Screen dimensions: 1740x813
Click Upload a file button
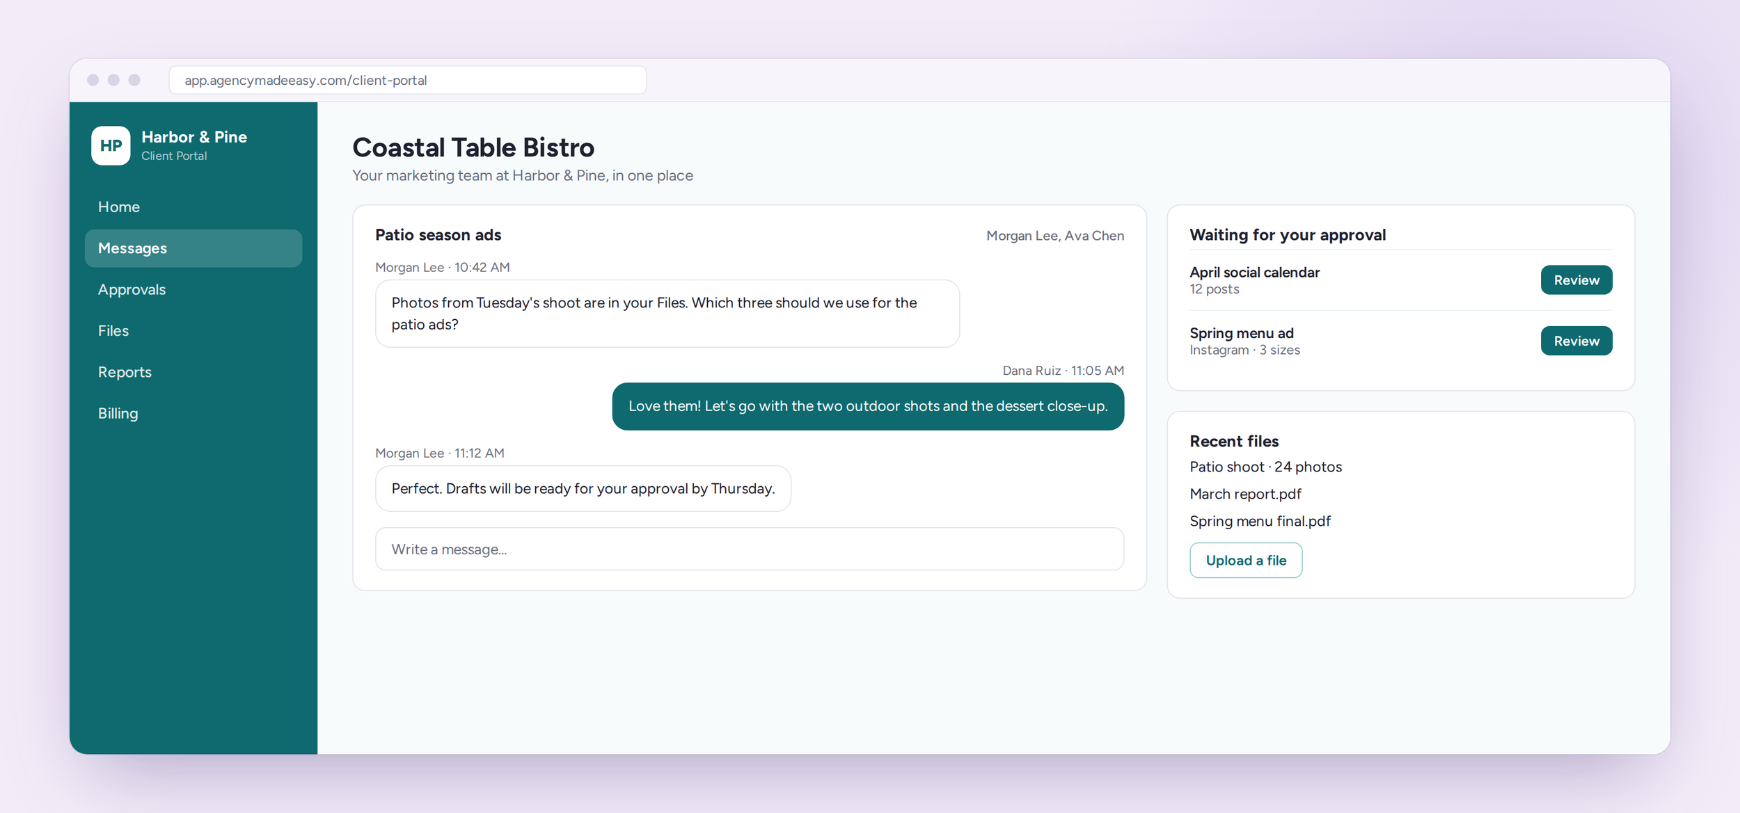click(1245, 561)
